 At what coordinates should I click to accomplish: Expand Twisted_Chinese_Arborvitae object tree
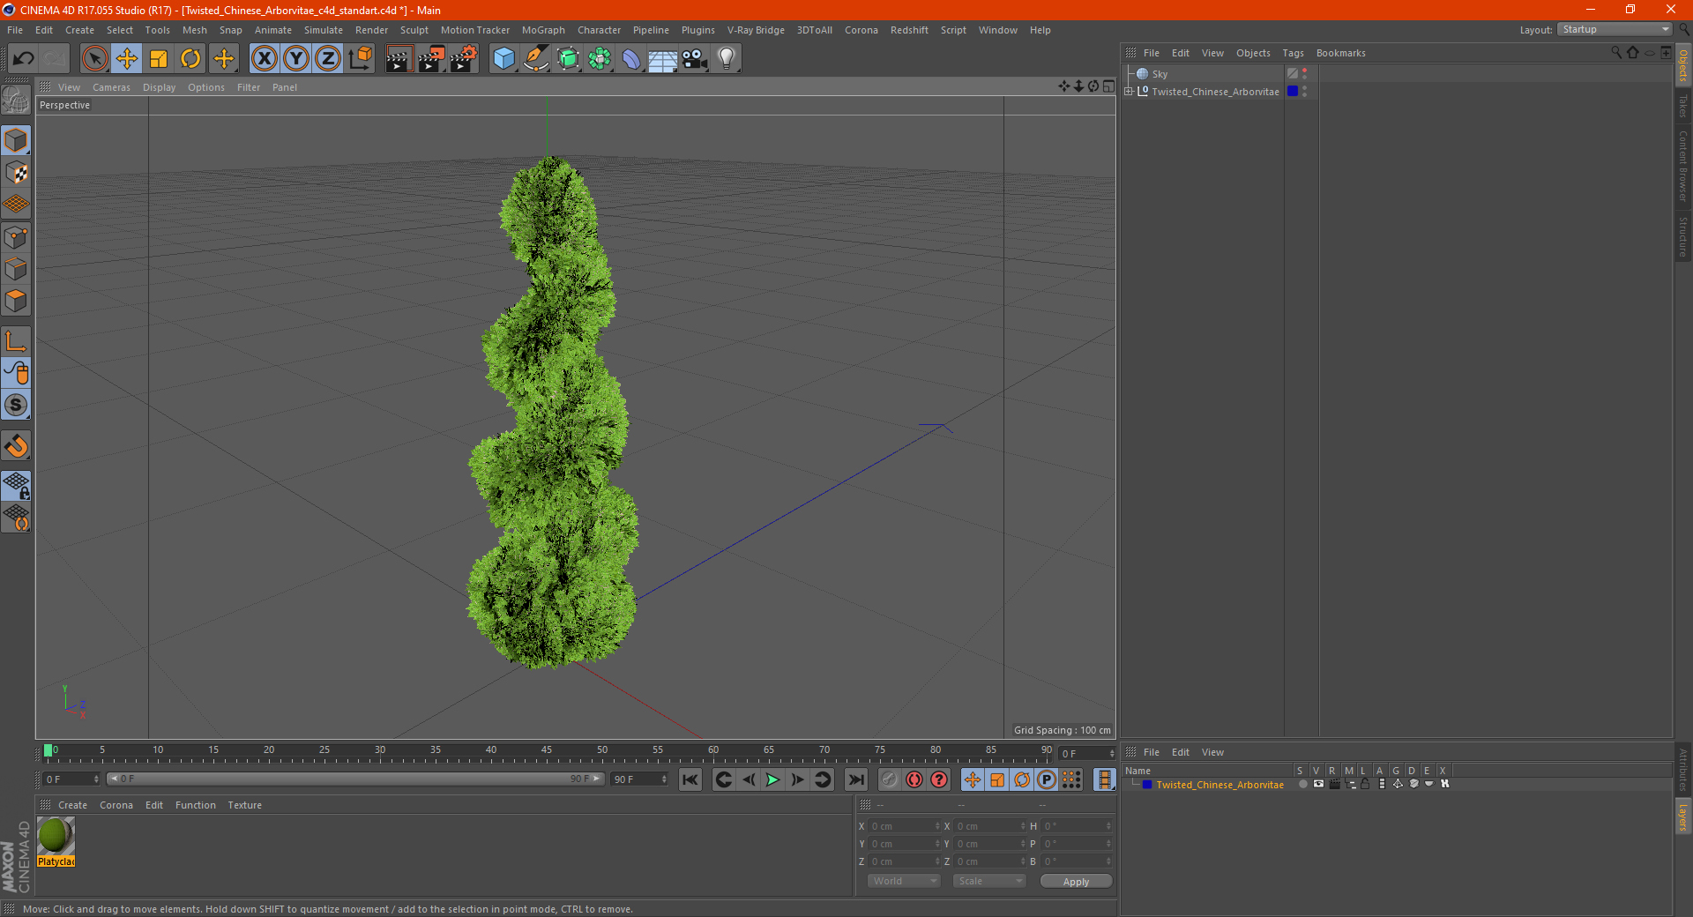click(1129, 91)
